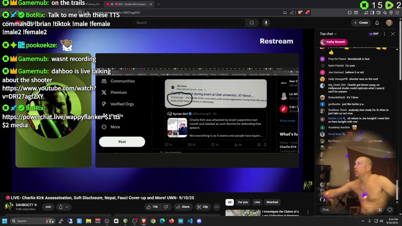Select the All filter chip
The image size is (402, 226).
coord(230,202)
